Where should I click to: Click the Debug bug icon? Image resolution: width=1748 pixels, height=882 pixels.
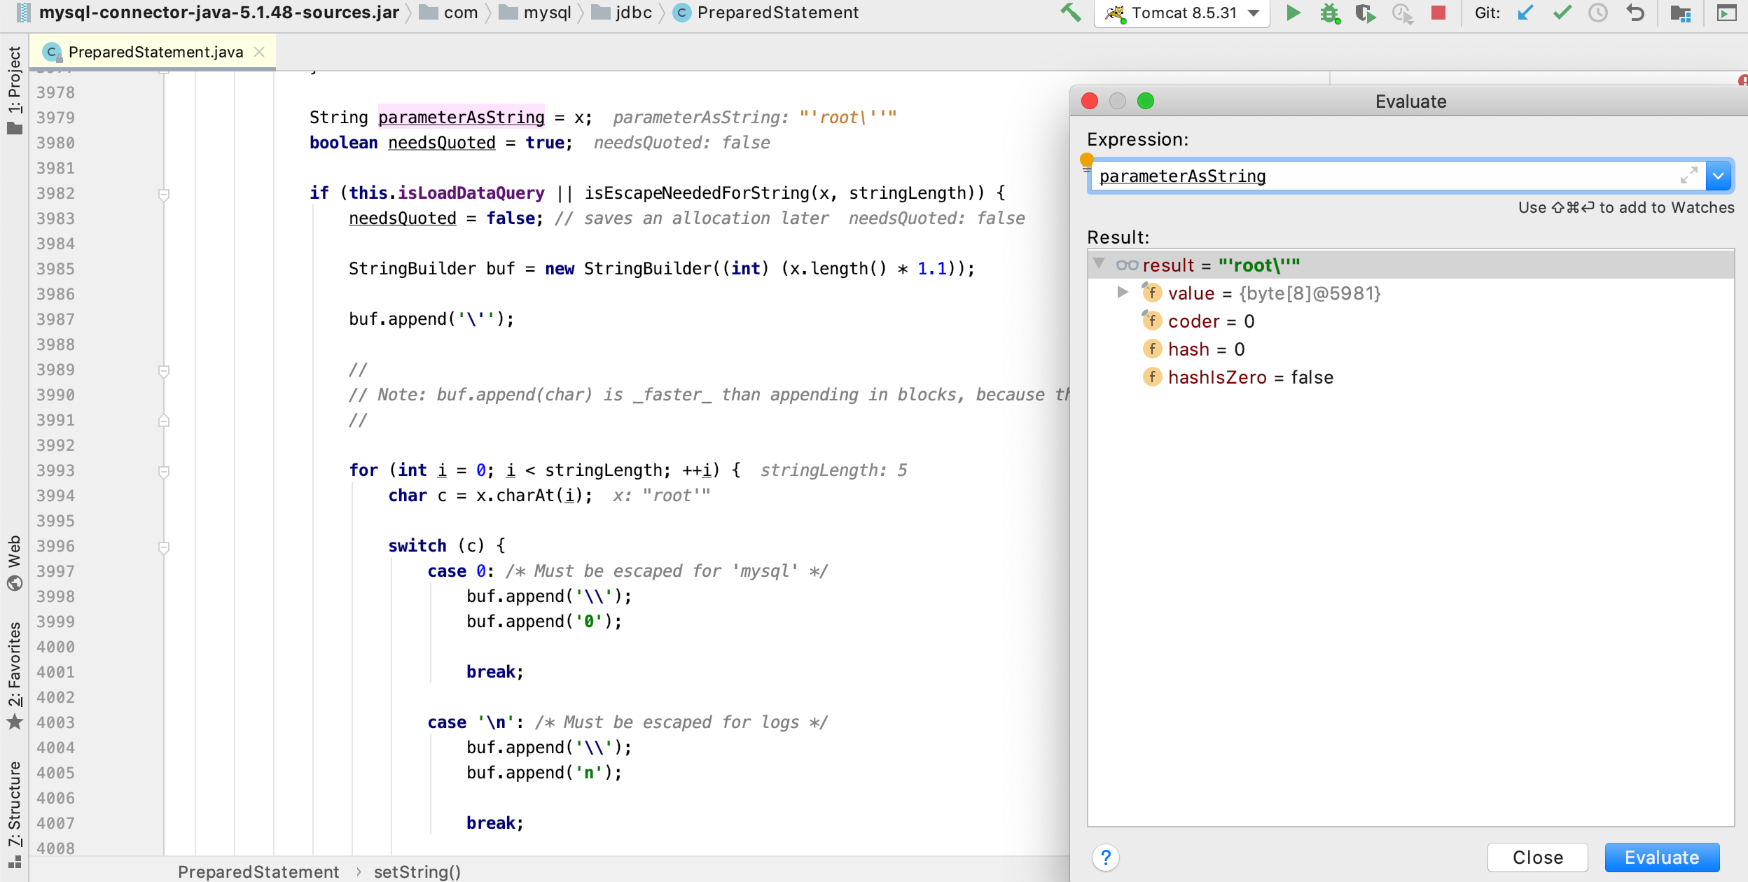tap(1329, 13)
